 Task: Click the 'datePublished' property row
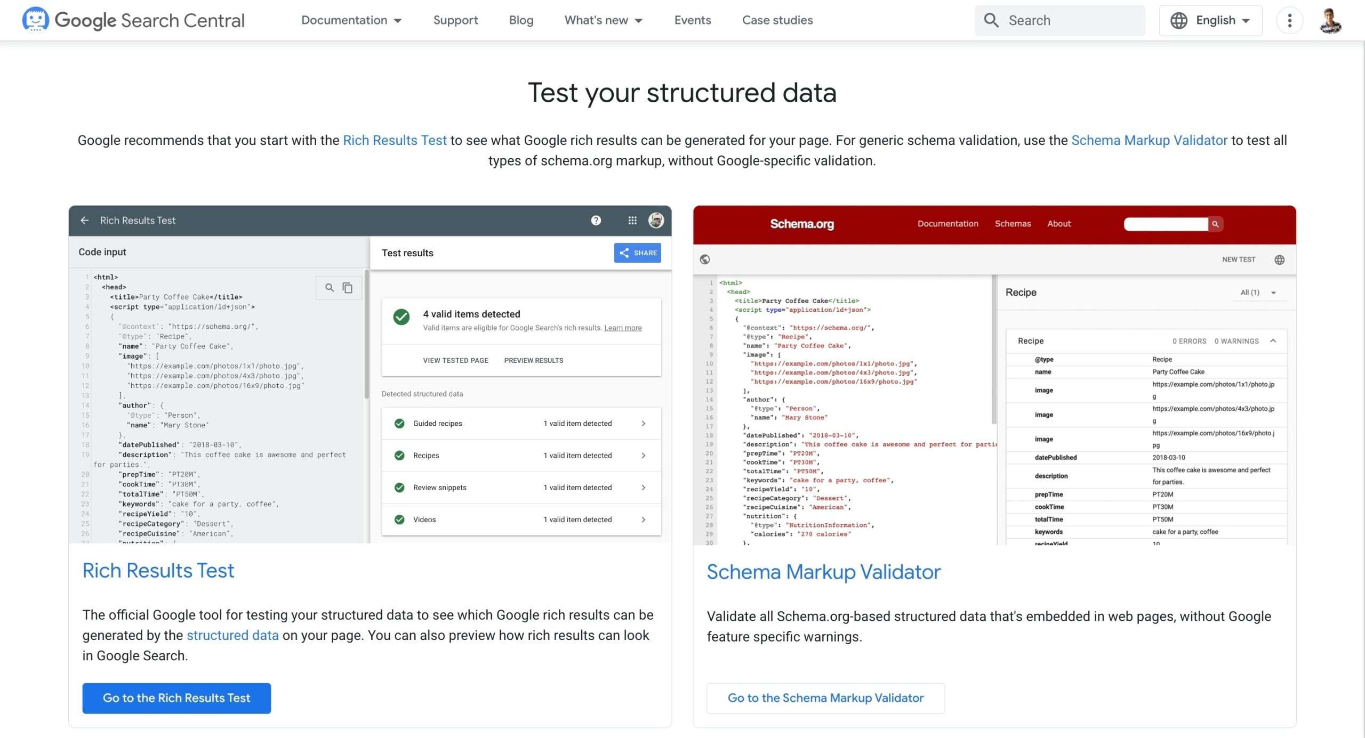pyautogui.click(x=1146, y=457)
